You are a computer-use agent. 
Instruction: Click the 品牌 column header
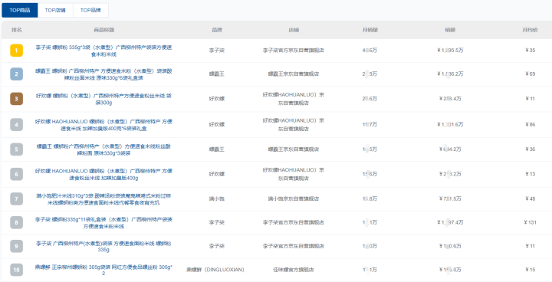[216, 30]
